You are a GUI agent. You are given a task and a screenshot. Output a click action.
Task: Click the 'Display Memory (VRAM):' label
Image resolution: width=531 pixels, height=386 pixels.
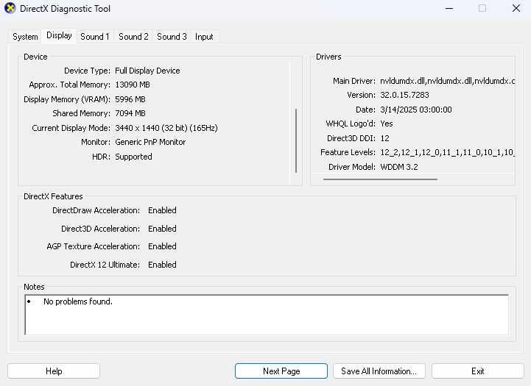point(67,99)
